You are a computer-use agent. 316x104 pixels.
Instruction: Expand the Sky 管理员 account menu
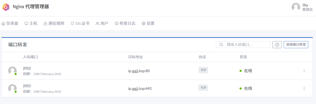point(302,7)
